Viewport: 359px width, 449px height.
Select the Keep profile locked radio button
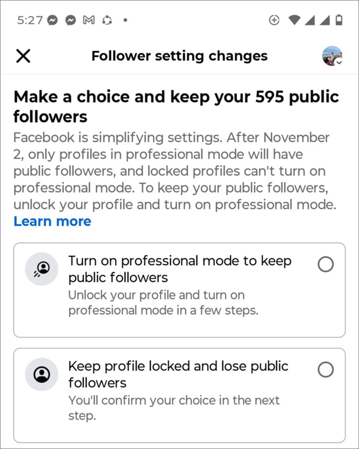[x=325, y=370]
